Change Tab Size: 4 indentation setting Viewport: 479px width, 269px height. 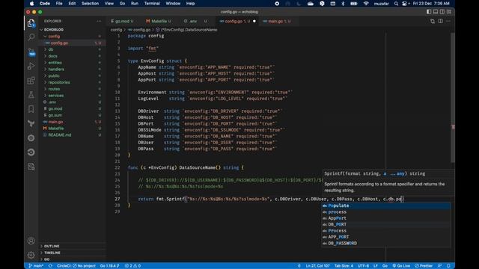344,266
